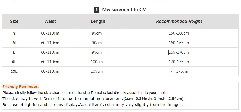Select the XL size row label
Screen dimensions: 241x112
pyautogui.click(x=14, y=62)
